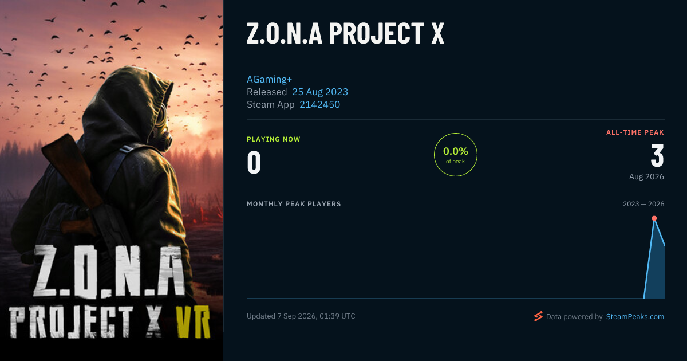Open Steam App ID 2142450

click(x=320, y=104)
